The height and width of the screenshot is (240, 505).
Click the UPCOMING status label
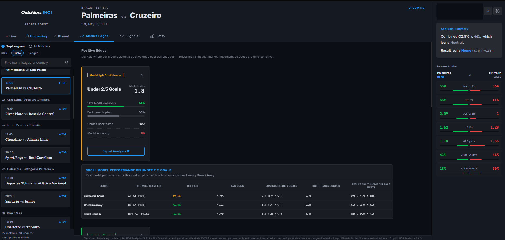tap(416, 8)
